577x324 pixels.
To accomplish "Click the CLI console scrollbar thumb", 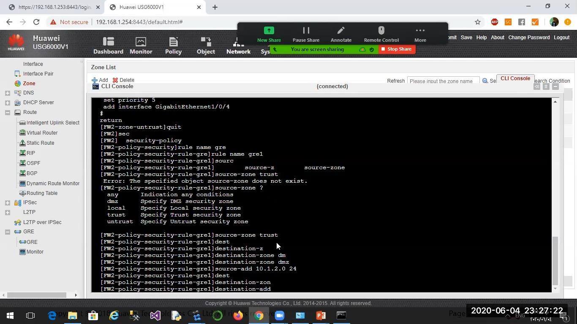I will tap(555, 261).
